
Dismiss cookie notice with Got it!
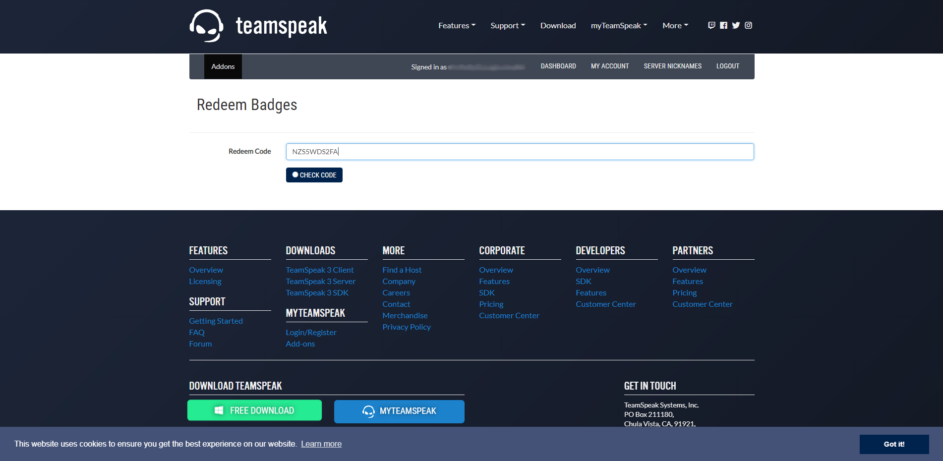click(x=894, y=444)
